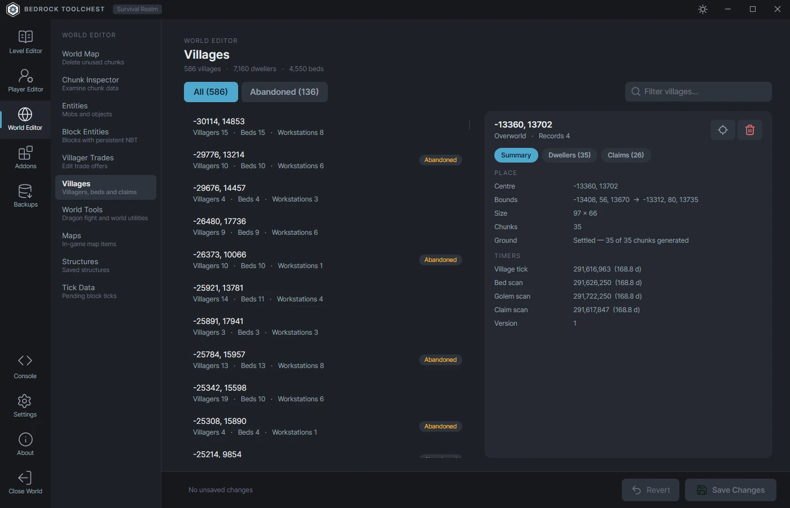Select village -25784, 15957
790x508 pixels.
325,360
